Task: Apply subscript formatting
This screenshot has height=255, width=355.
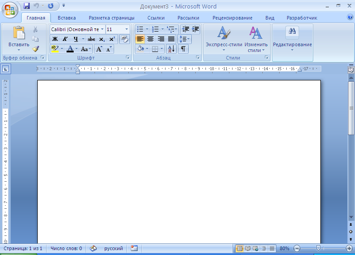Action: (102, 39)
